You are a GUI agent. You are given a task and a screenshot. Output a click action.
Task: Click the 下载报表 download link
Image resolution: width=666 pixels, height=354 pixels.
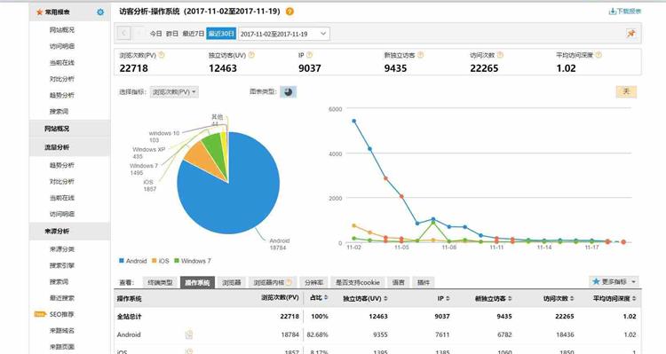(x=625, y=12)
